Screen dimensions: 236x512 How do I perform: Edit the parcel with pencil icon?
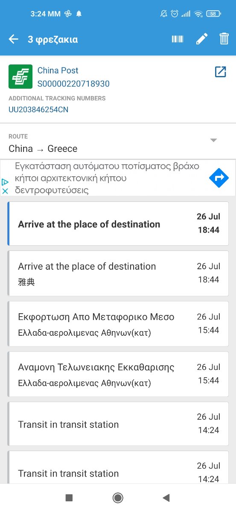201,39
